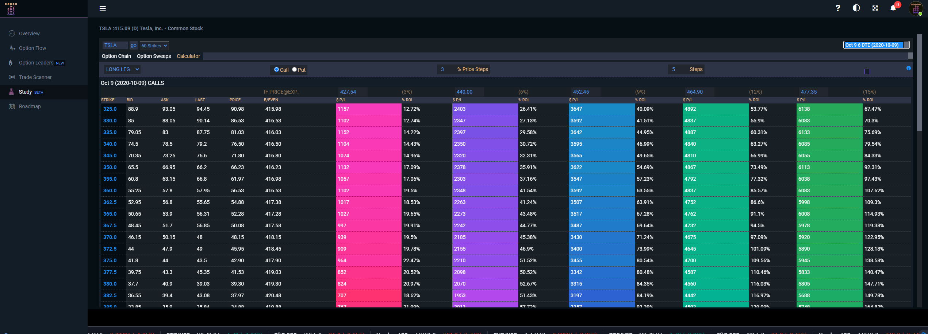
Task: Select the Call radio button
Action: click(276, 70)
